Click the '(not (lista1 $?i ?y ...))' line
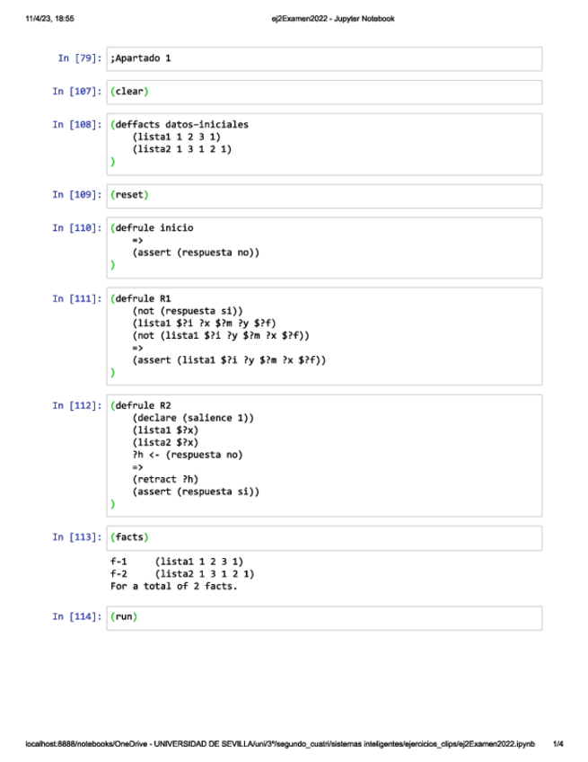 coord(221,335)
